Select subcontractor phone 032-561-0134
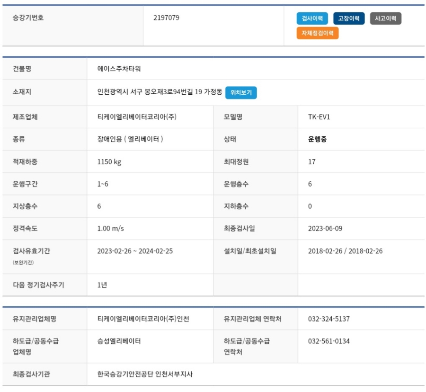 coord(329,341)
